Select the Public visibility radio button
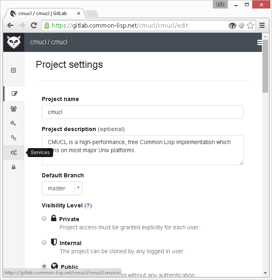Screen dimensions: 272x280 tap(44, 266)
